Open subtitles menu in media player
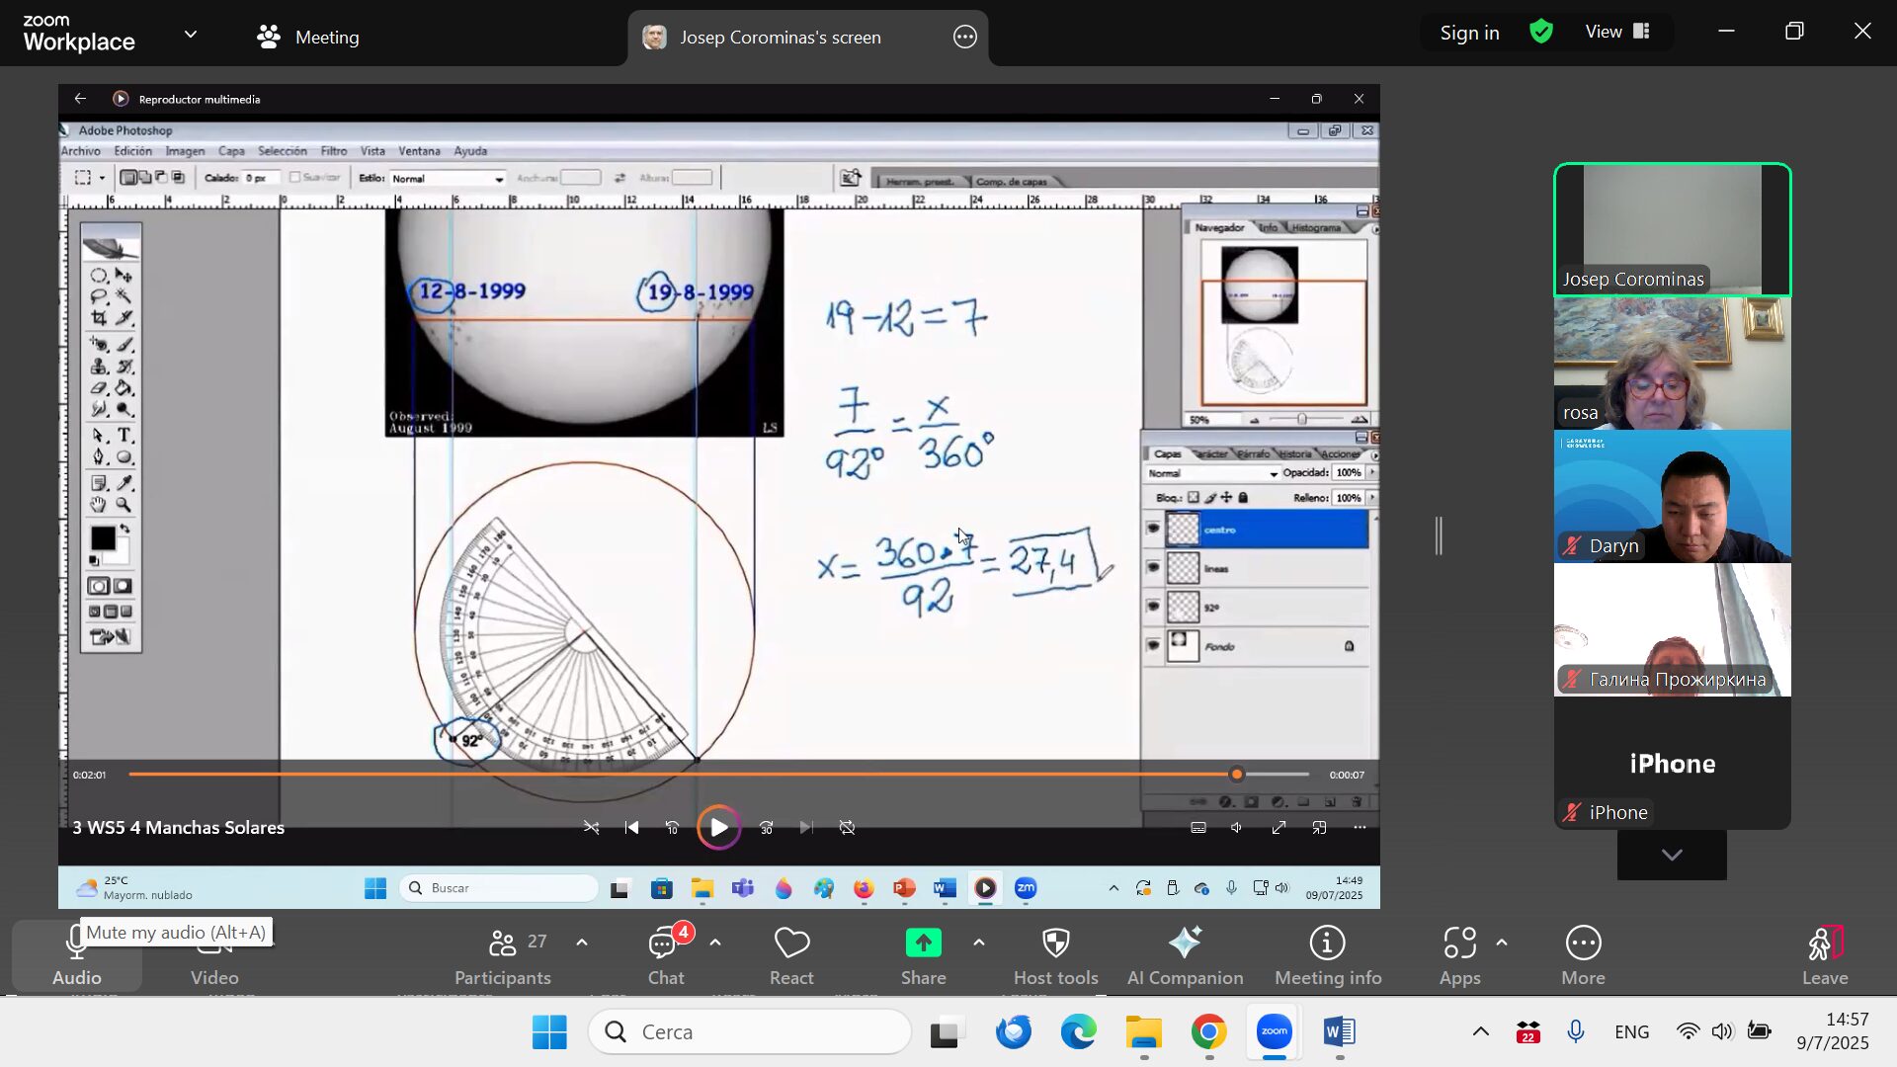This screenshot has width=1897, height=1067. click(1197, 828)
